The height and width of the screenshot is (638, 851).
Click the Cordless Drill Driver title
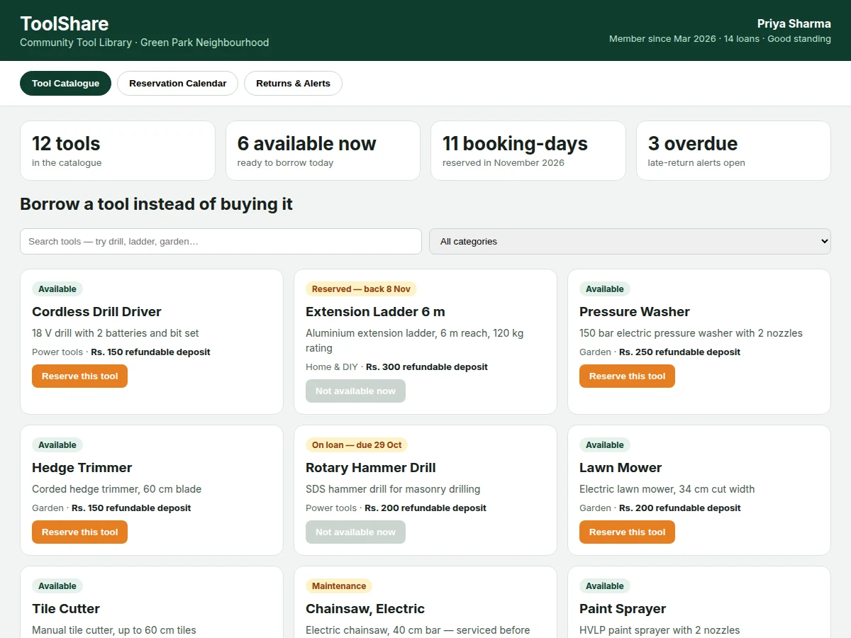96,311
